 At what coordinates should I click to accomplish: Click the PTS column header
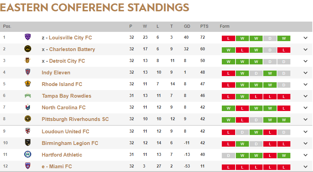click(204, 26)
